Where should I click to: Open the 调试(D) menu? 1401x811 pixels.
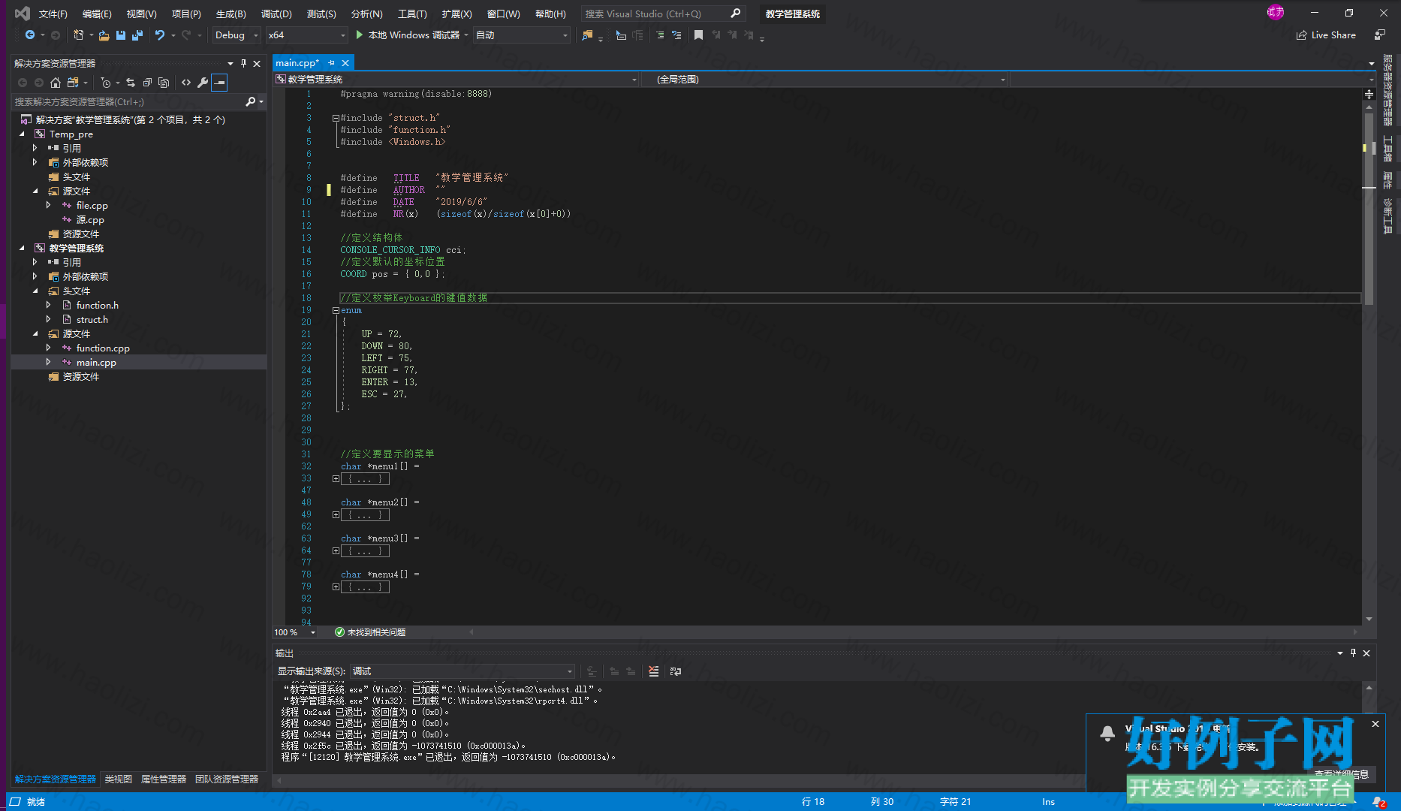276,14
